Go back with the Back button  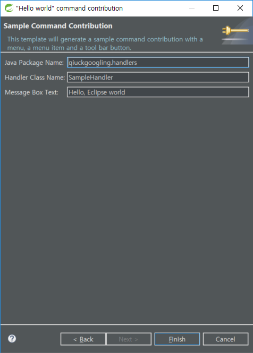(x=83, y=339)
